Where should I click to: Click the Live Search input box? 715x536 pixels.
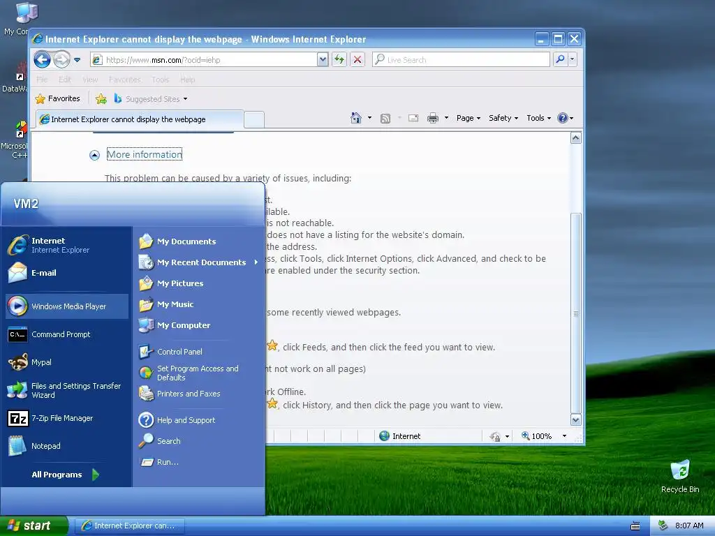(x=461, y=60)
